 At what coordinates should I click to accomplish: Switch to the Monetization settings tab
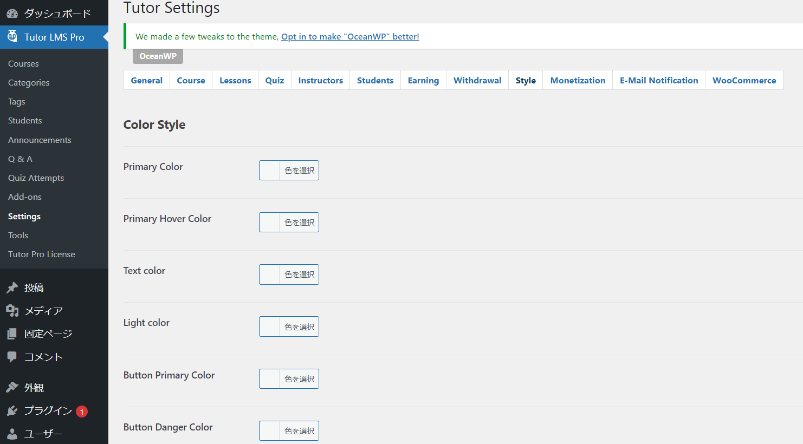coord(578,80)
